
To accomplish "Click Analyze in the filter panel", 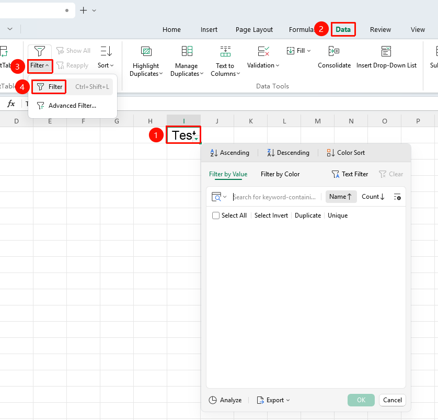I will coord(225,400).
